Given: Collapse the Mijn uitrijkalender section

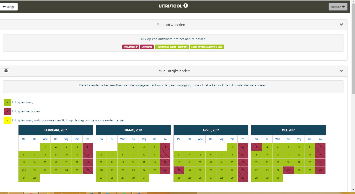Looking at the screenshot, I should 341,71.
